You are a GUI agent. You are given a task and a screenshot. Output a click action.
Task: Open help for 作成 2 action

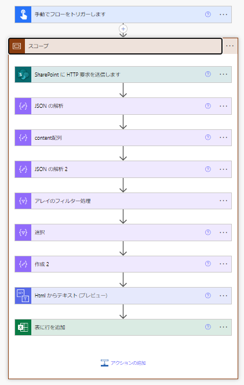[x=208, y=264]
